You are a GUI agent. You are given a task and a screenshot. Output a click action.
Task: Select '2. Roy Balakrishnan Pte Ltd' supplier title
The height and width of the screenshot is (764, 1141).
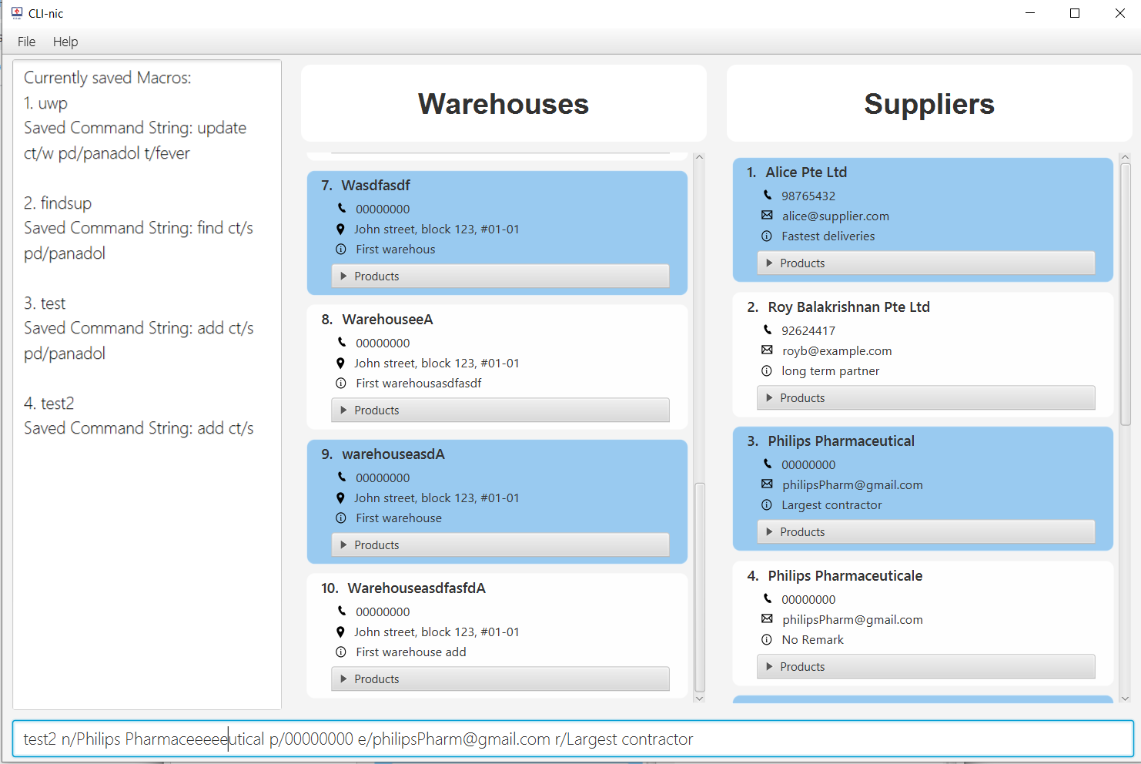click(x=838, y=307)
